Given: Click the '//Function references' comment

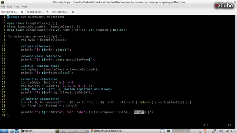Looking at the screenshot, I should [39, 79].
